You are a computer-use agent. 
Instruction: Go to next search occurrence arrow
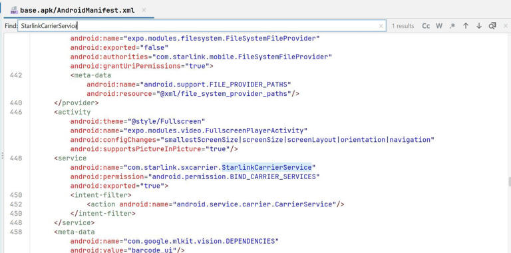coord(479,26)
